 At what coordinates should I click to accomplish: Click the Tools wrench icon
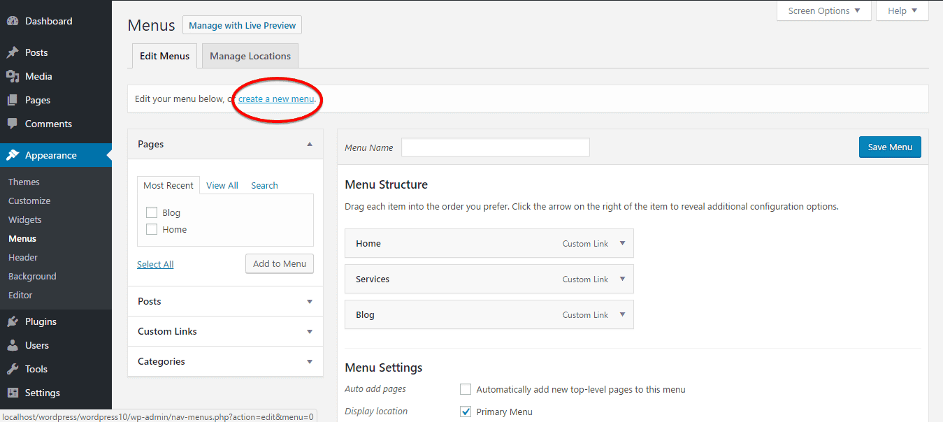click(x=13, y=370)
